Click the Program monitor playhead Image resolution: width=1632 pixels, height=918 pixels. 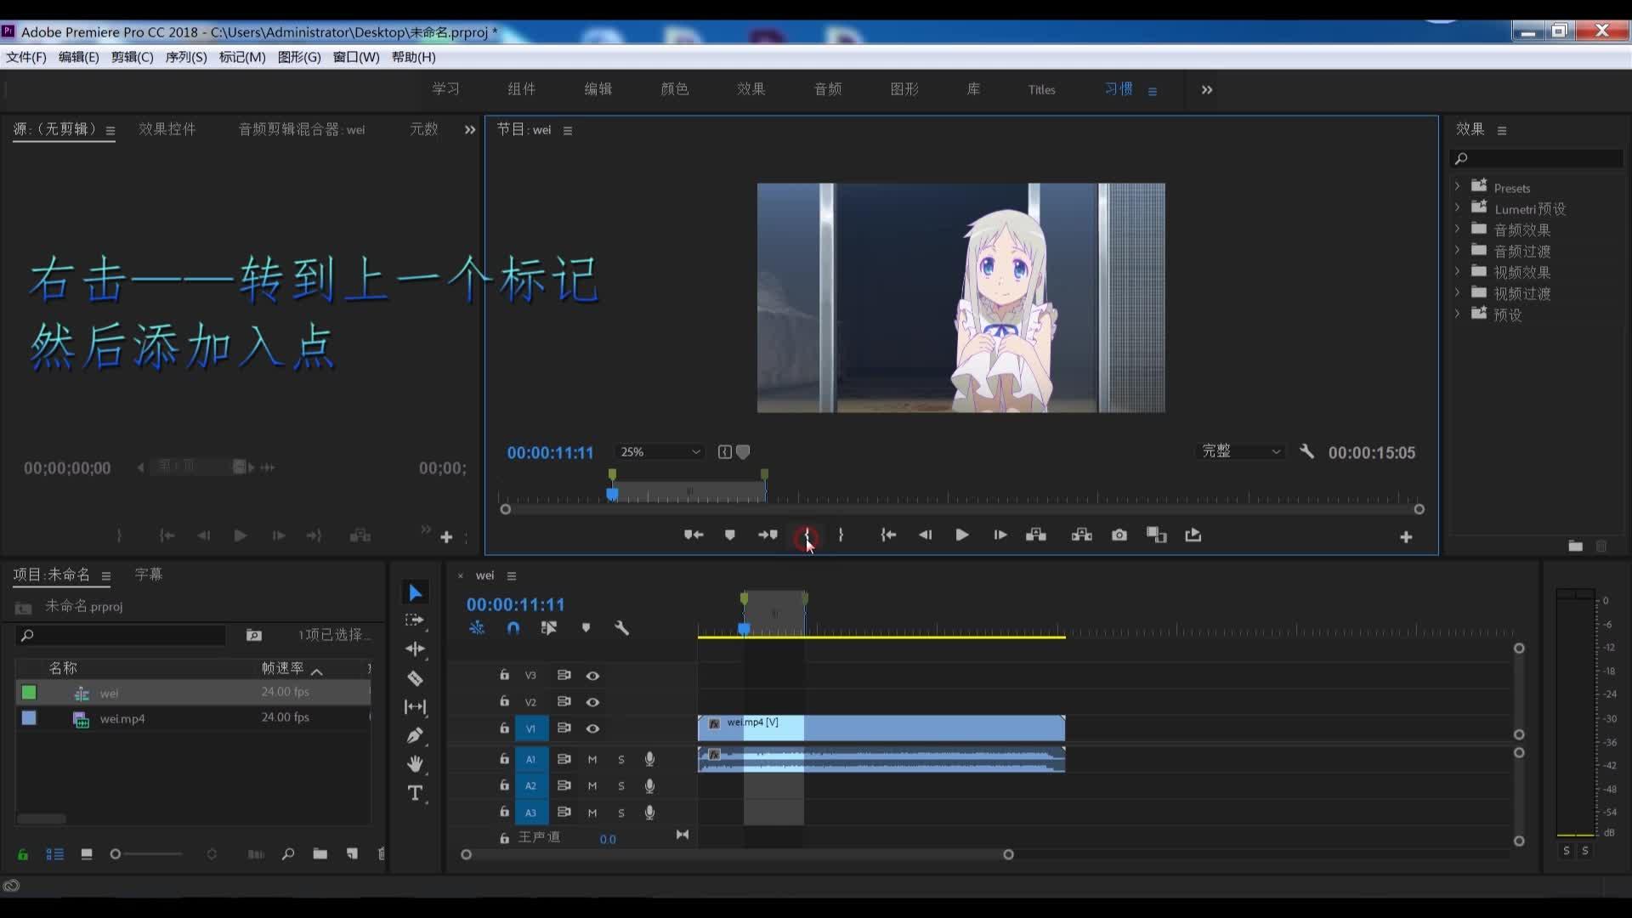[x=612, y=494]
